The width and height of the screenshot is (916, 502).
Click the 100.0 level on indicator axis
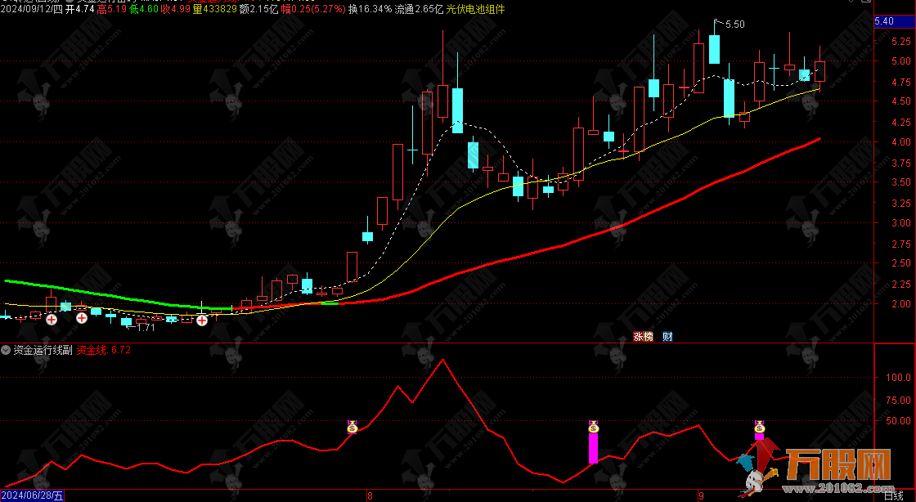899,378
